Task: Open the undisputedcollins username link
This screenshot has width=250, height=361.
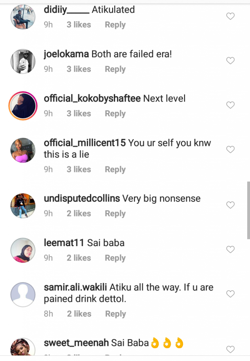Action: tap(82, 198)
